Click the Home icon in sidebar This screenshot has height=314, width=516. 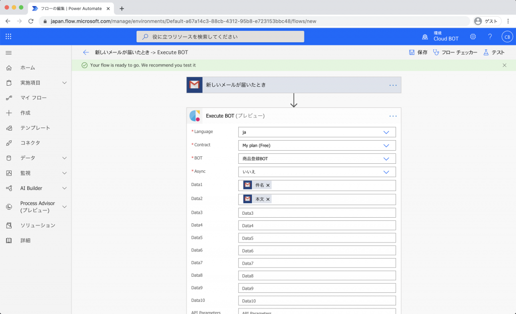9,68
